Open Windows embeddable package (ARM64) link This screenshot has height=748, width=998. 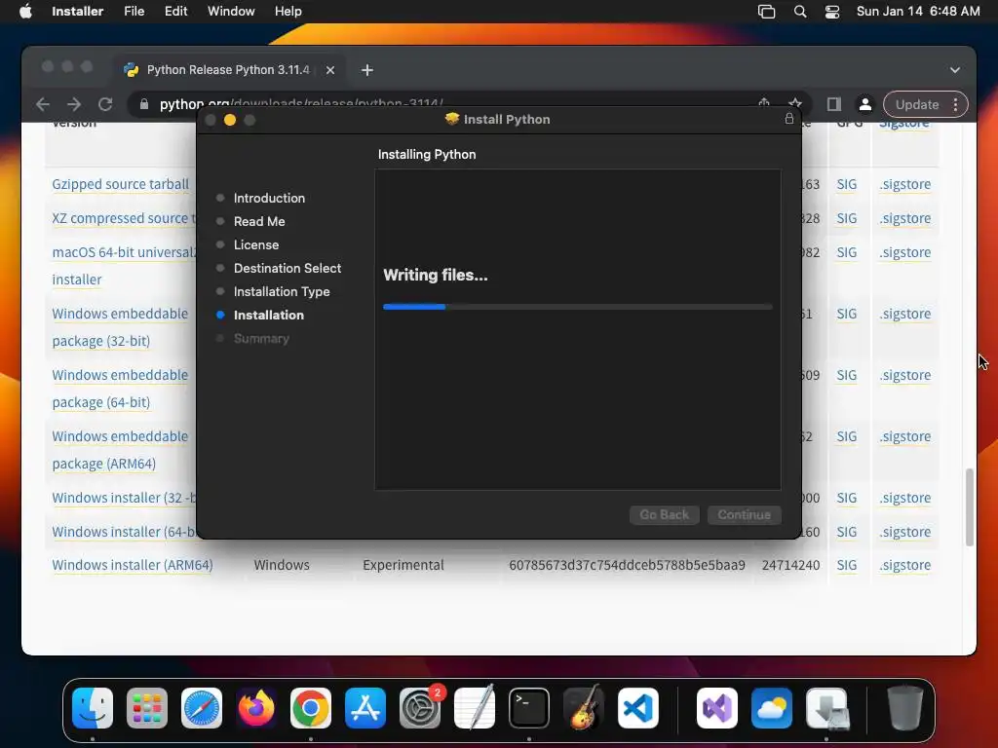120,450
